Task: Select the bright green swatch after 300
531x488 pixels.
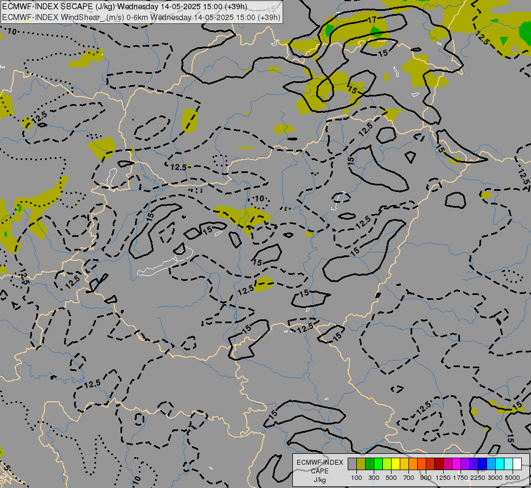Action: point(378,464)
